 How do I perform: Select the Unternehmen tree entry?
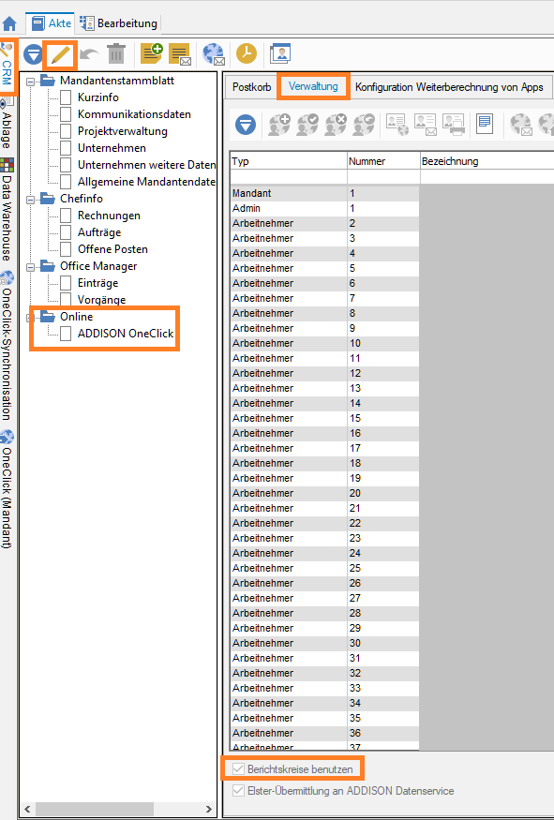click(x=112, y=148)
